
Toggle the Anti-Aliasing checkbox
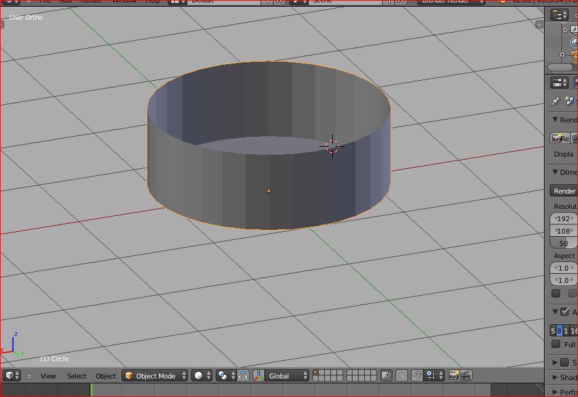click(x=564, y=312)
